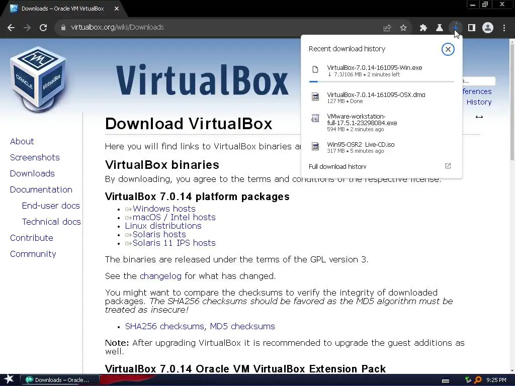Open the History link at top right

tap(479, 102)
